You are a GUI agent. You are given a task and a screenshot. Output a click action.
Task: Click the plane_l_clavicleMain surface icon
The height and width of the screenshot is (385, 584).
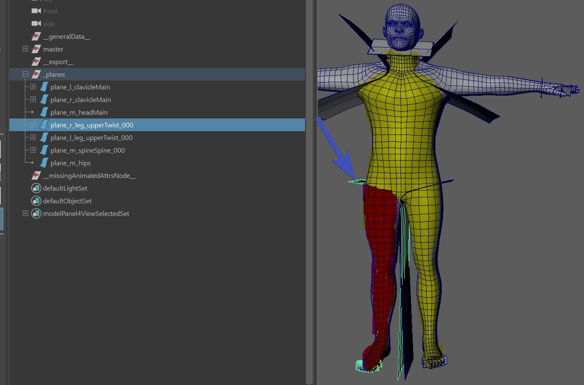click(x=44, y=87)
